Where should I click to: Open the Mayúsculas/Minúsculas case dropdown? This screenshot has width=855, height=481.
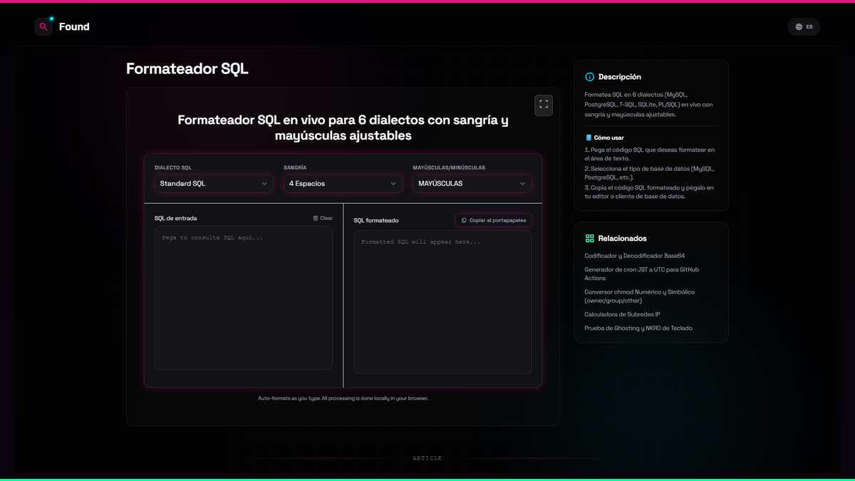pos(472,184)
